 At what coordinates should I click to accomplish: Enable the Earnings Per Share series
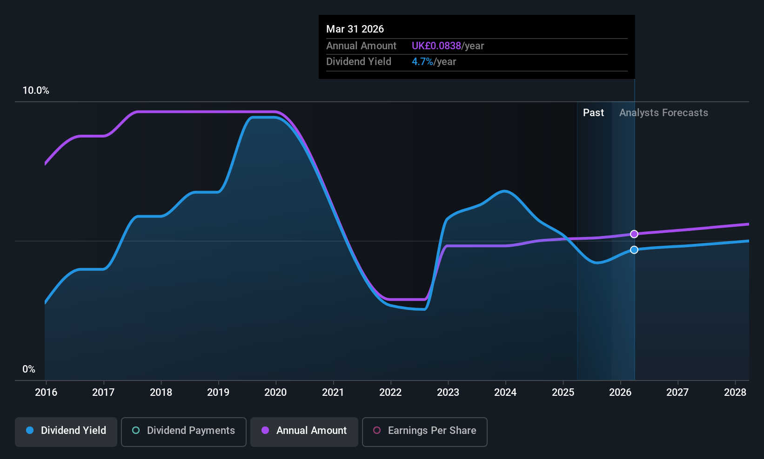424,432
